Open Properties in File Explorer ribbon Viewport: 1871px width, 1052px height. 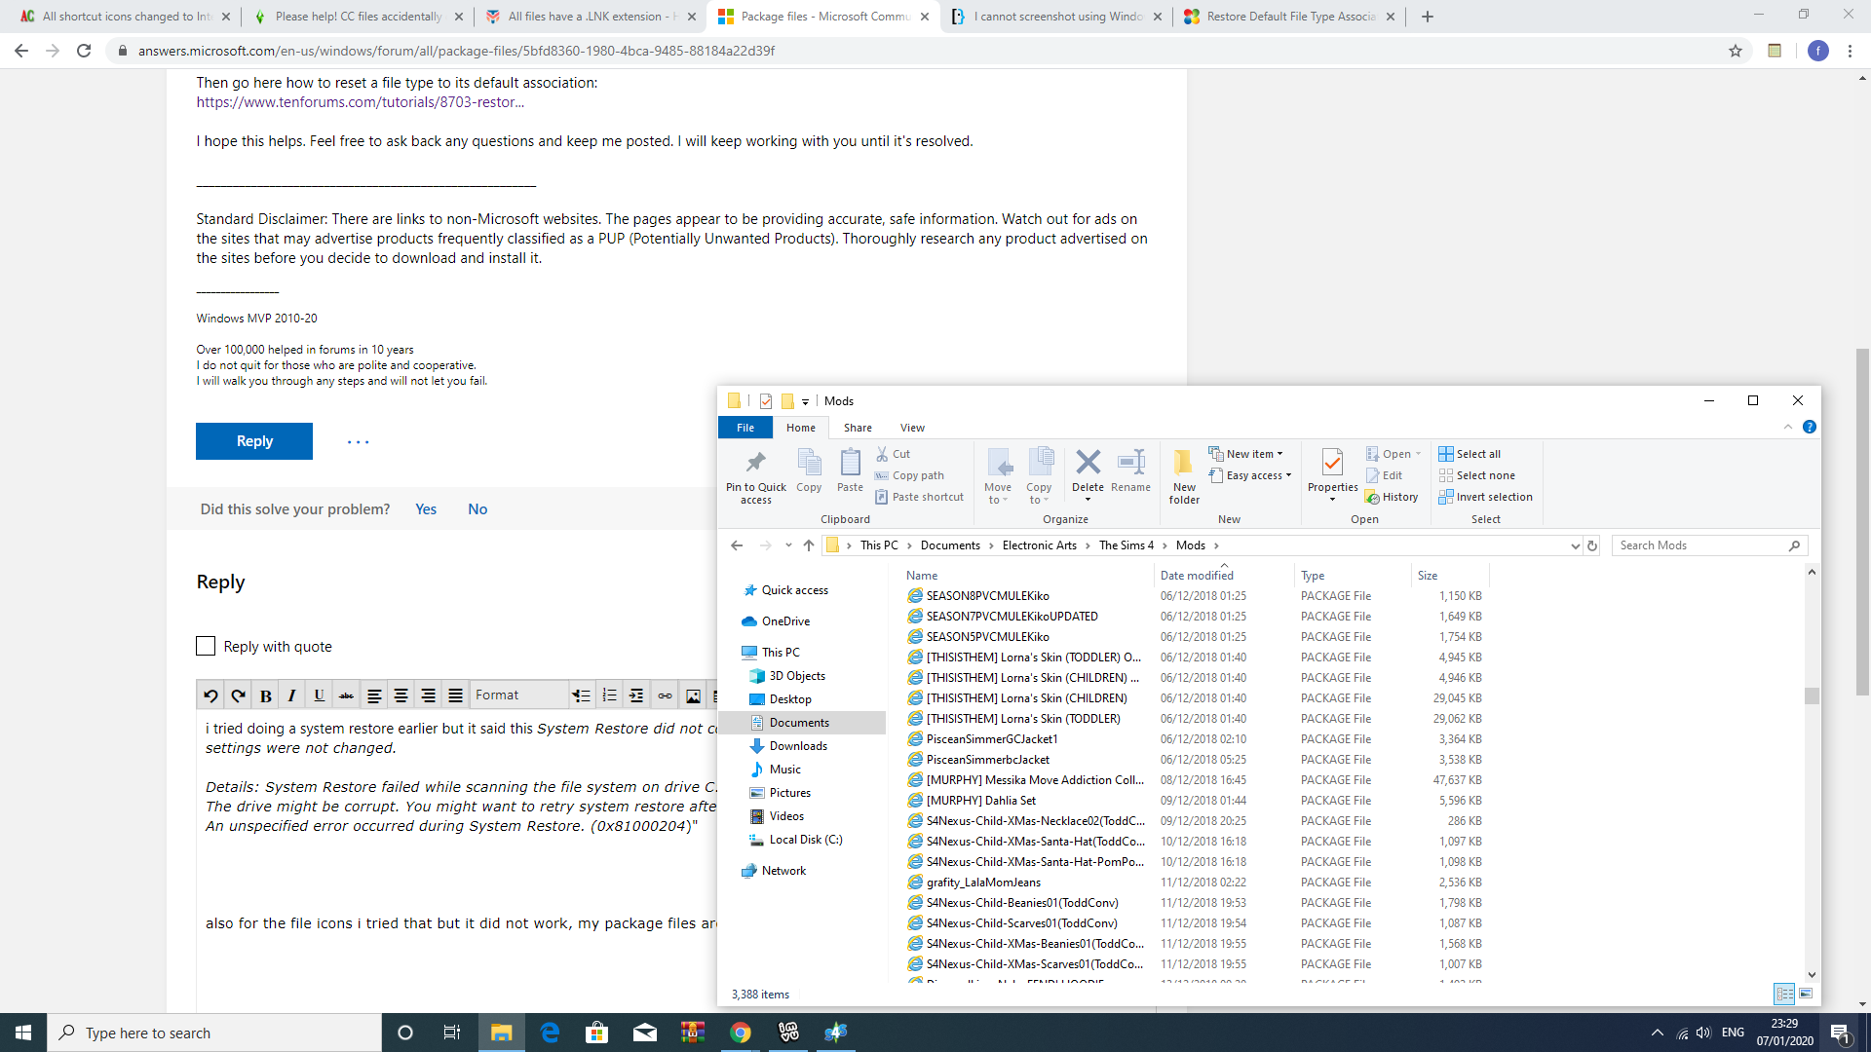click(1332, 475)
